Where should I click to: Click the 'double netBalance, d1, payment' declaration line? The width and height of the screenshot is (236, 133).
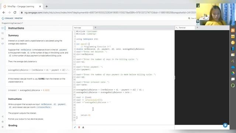110,49
